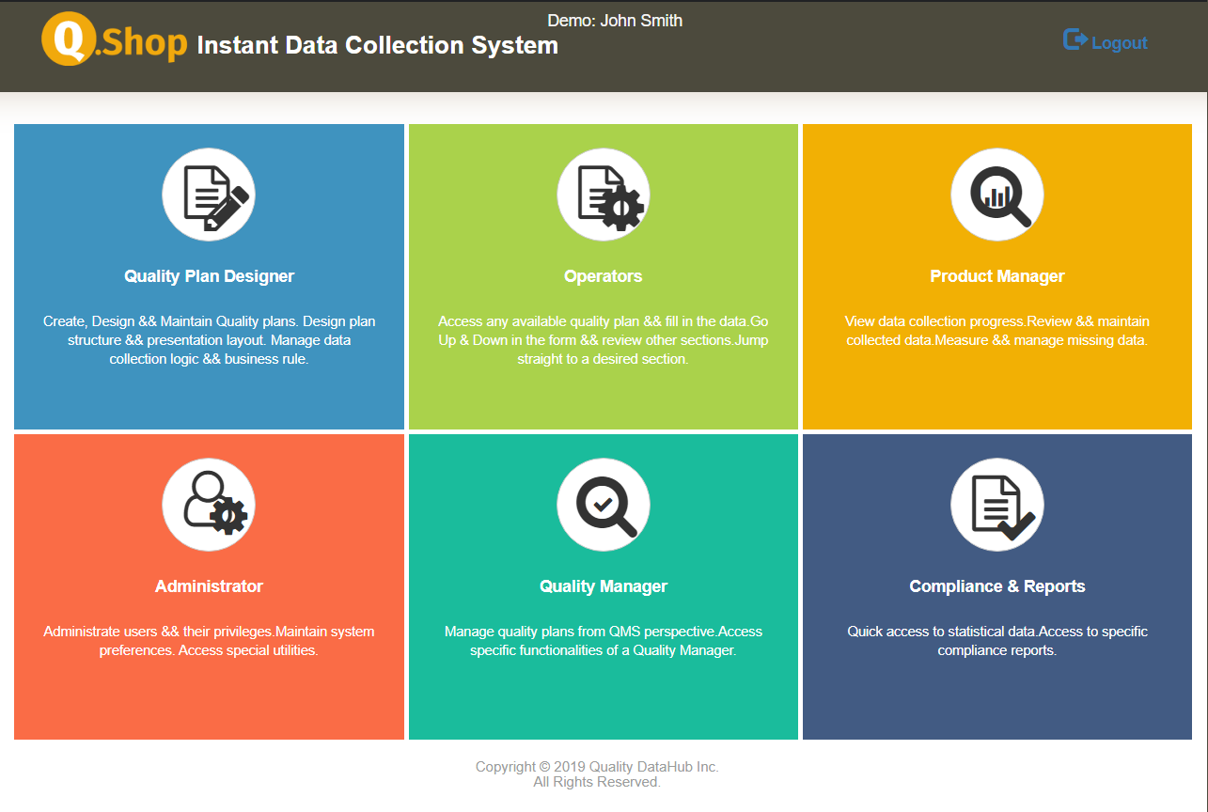Click the Product Manager description text
The height and width of the screenshot is (812, 1208).
[997, 331]
